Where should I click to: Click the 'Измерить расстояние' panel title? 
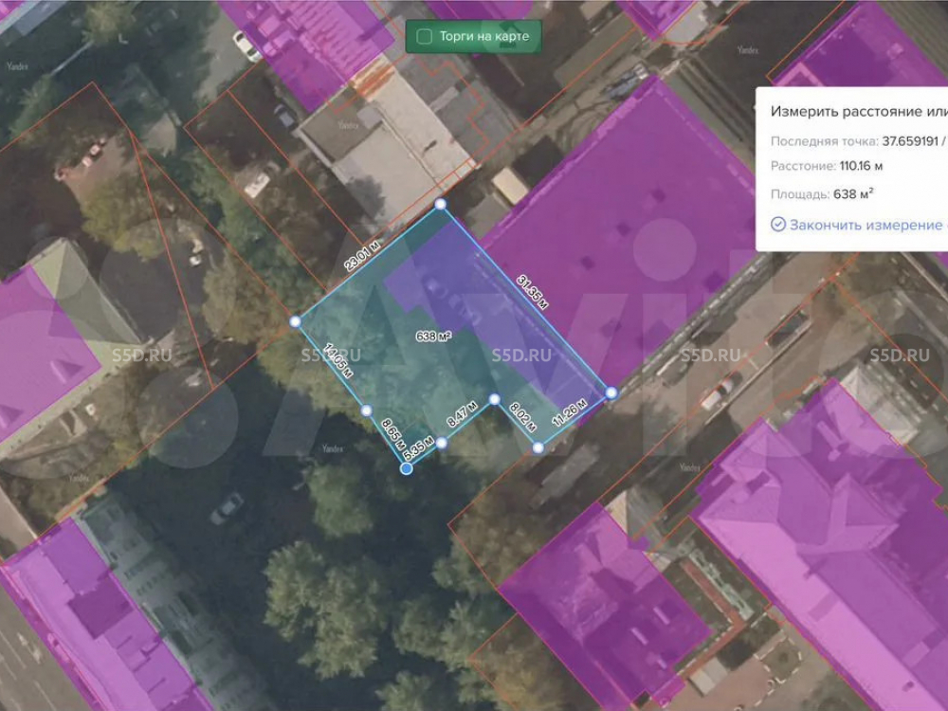[x=853, y=111]
